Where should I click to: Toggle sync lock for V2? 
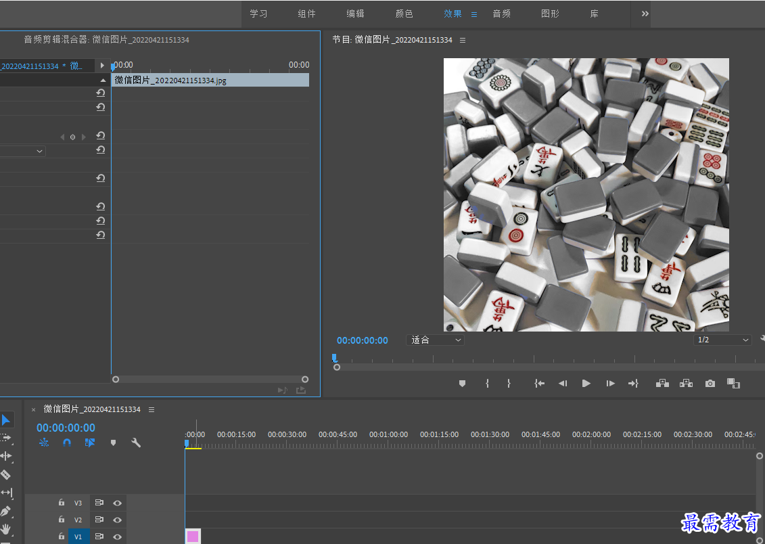(99, 520)
